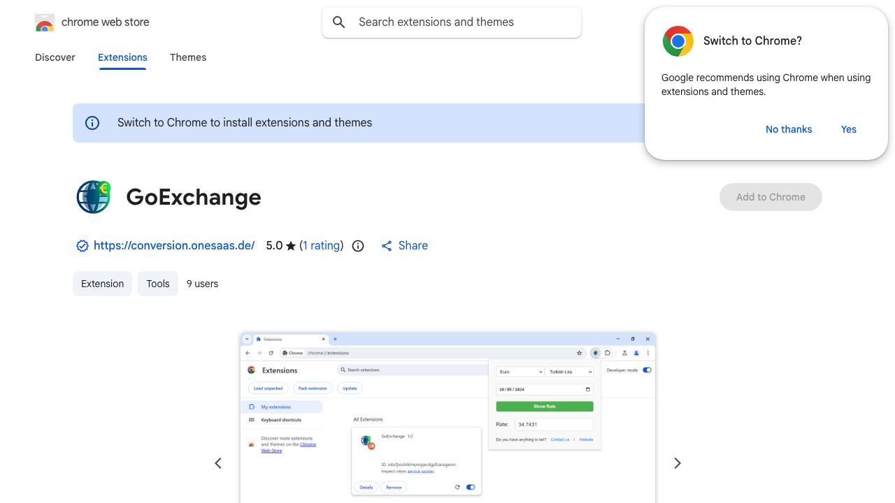Click the Switch to Chrome banner text
This screenshot has width=895, height=503.
(x=245, y=123)
